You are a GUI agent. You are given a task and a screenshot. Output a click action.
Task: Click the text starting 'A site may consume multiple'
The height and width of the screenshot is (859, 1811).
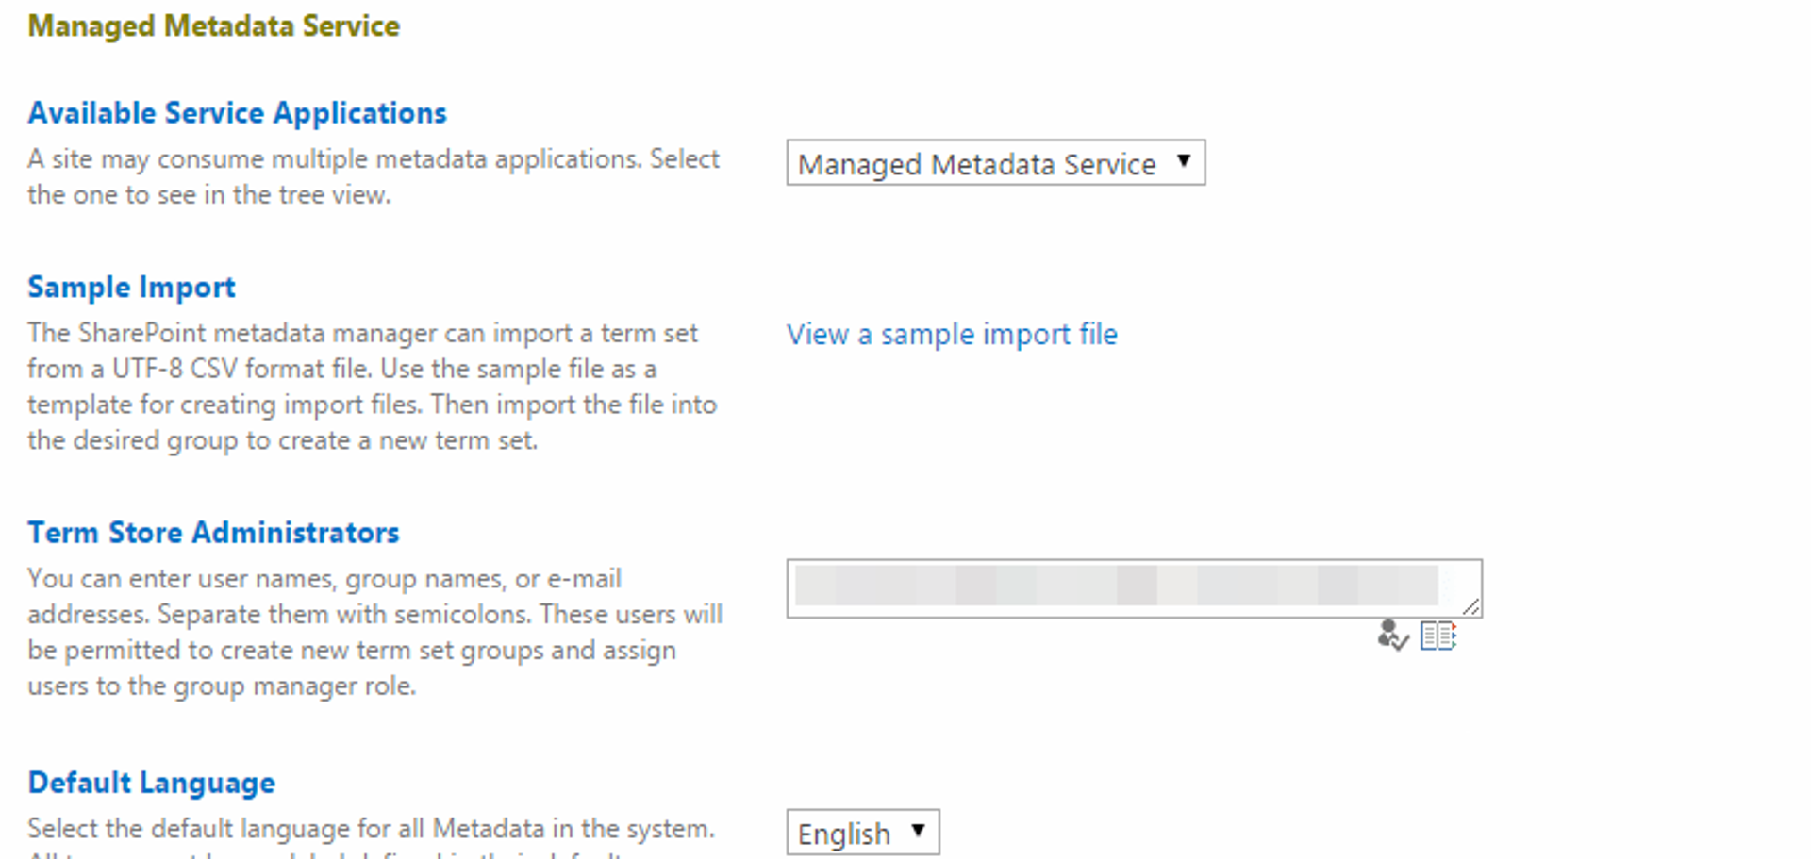pos(374,176)
